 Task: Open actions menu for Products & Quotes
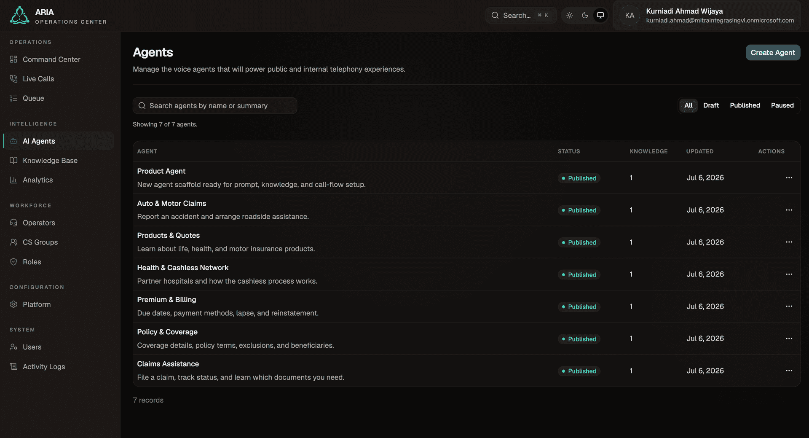pos(789,242)
